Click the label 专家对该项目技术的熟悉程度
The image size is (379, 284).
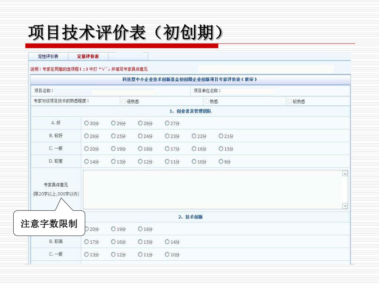[x=61, y=101]
